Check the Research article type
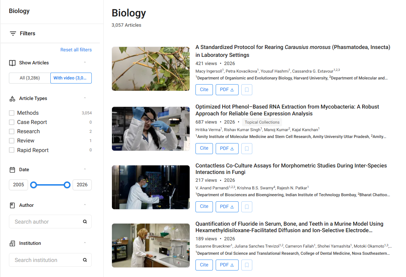Image resolution: width=406 pixels, height=277 pixels. click(x=12, y=131)
